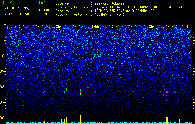Click the meteor echo at 1357 spectrogram
Image resolution: width=195 pixels, height=124 pixels.
pos(129,91)
